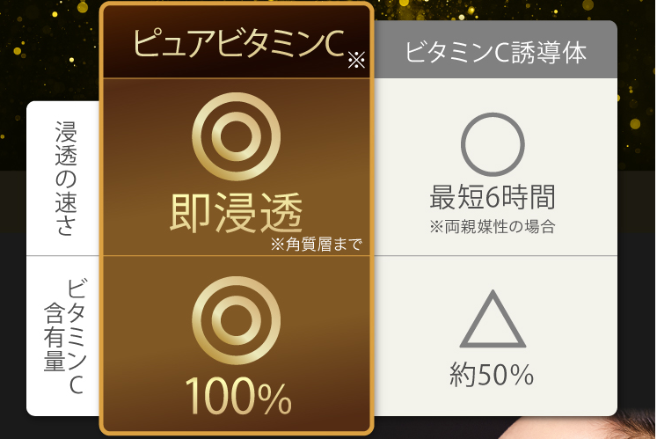Click the gray triangle above 約50%
This screenshot has height=439, width=657.
[x=493, y=318]
